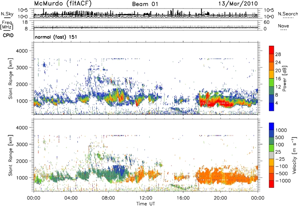Click the '60' Nave tick label

[x=267, y=22]
